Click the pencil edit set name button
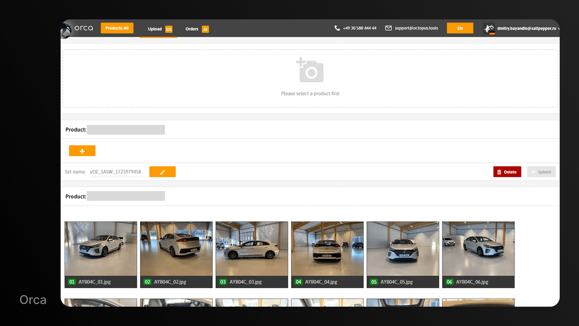The width and height of the screenshot is (579, 326). [162, 172]
